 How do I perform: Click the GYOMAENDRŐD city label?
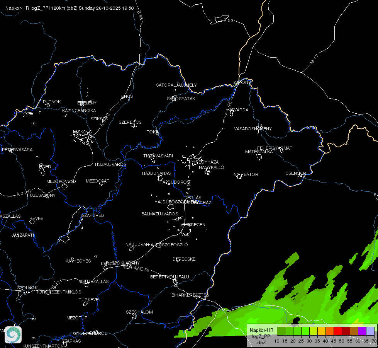[90, 333]
